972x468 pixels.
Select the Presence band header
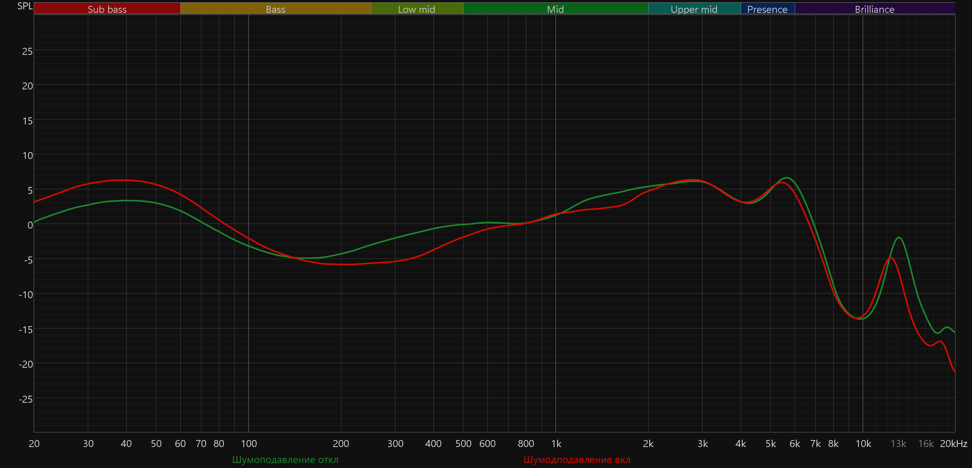pos(767,9)
